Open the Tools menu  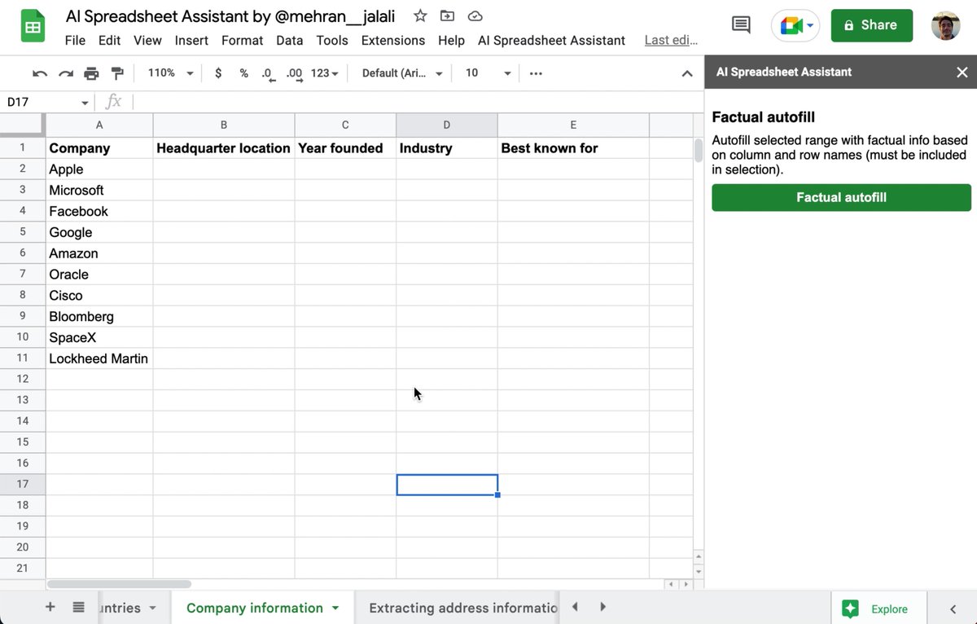pos(332,40)
